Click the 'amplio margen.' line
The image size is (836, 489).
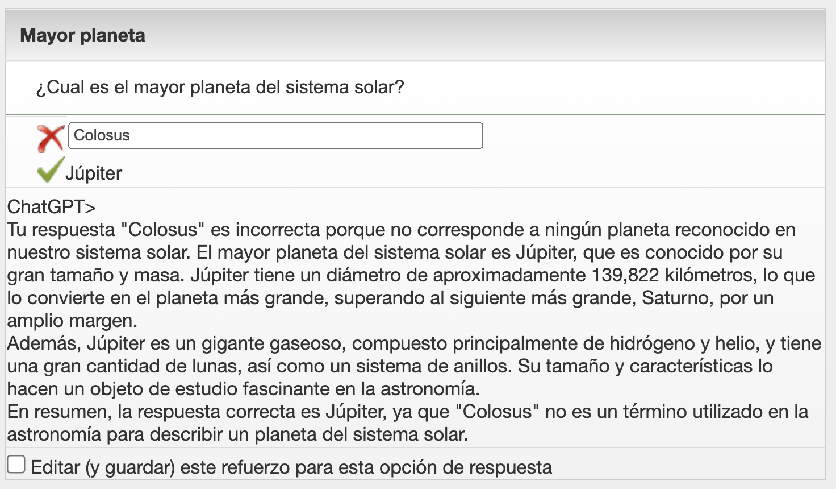coord(72,321)
